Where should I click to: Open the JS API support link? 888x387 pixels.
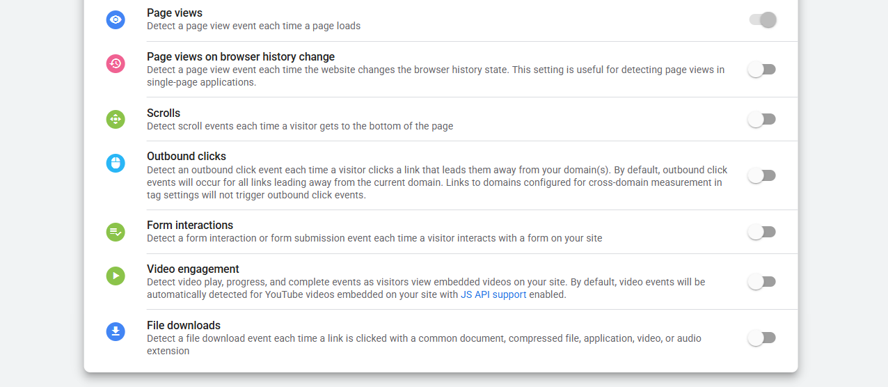click(x=493, y=294)
